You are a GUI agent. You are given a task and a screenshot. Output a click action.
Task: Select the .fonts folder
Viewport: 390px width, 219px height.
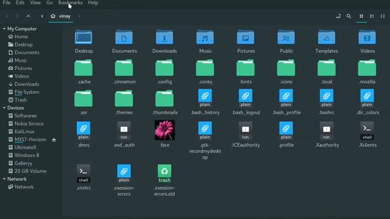246,68
